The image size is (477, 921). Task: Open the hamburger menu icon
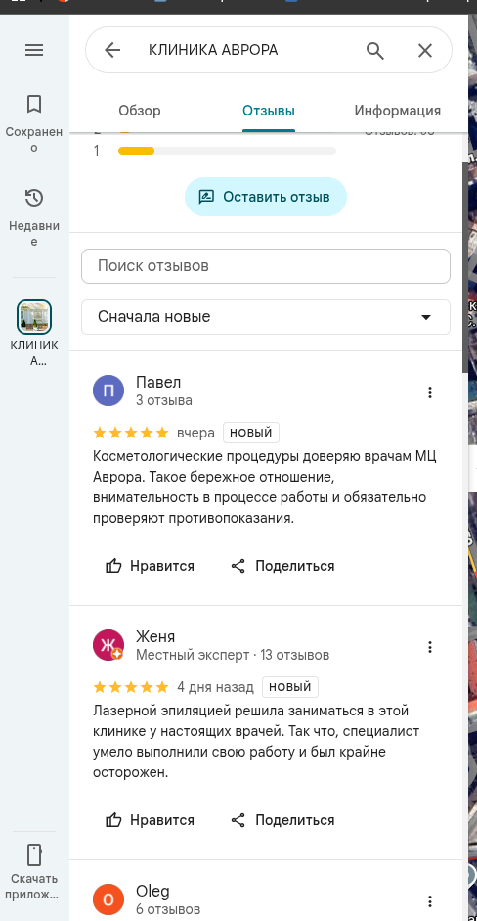coord(34,50)
